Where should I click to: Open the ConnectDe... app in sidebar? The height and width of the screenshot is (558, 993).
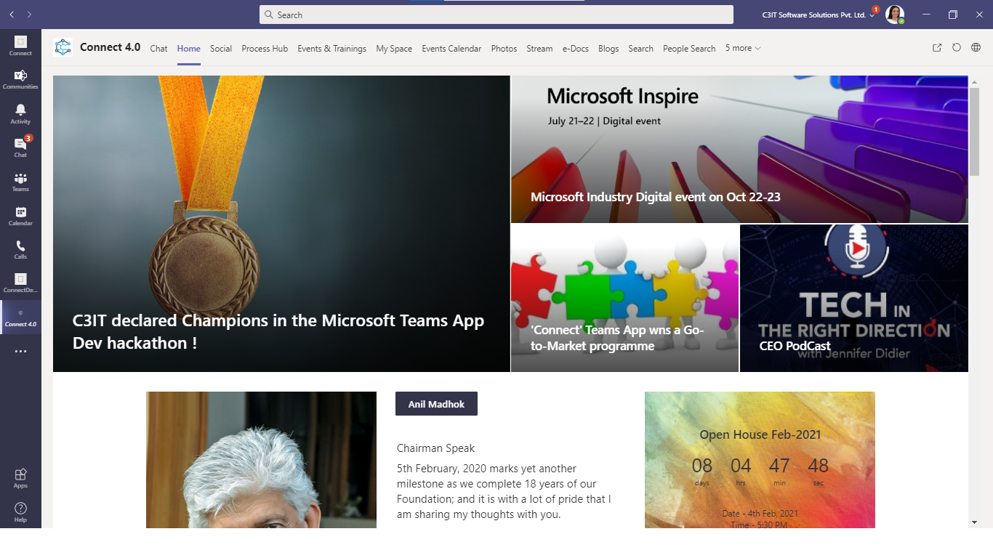(x=20, y=283)
